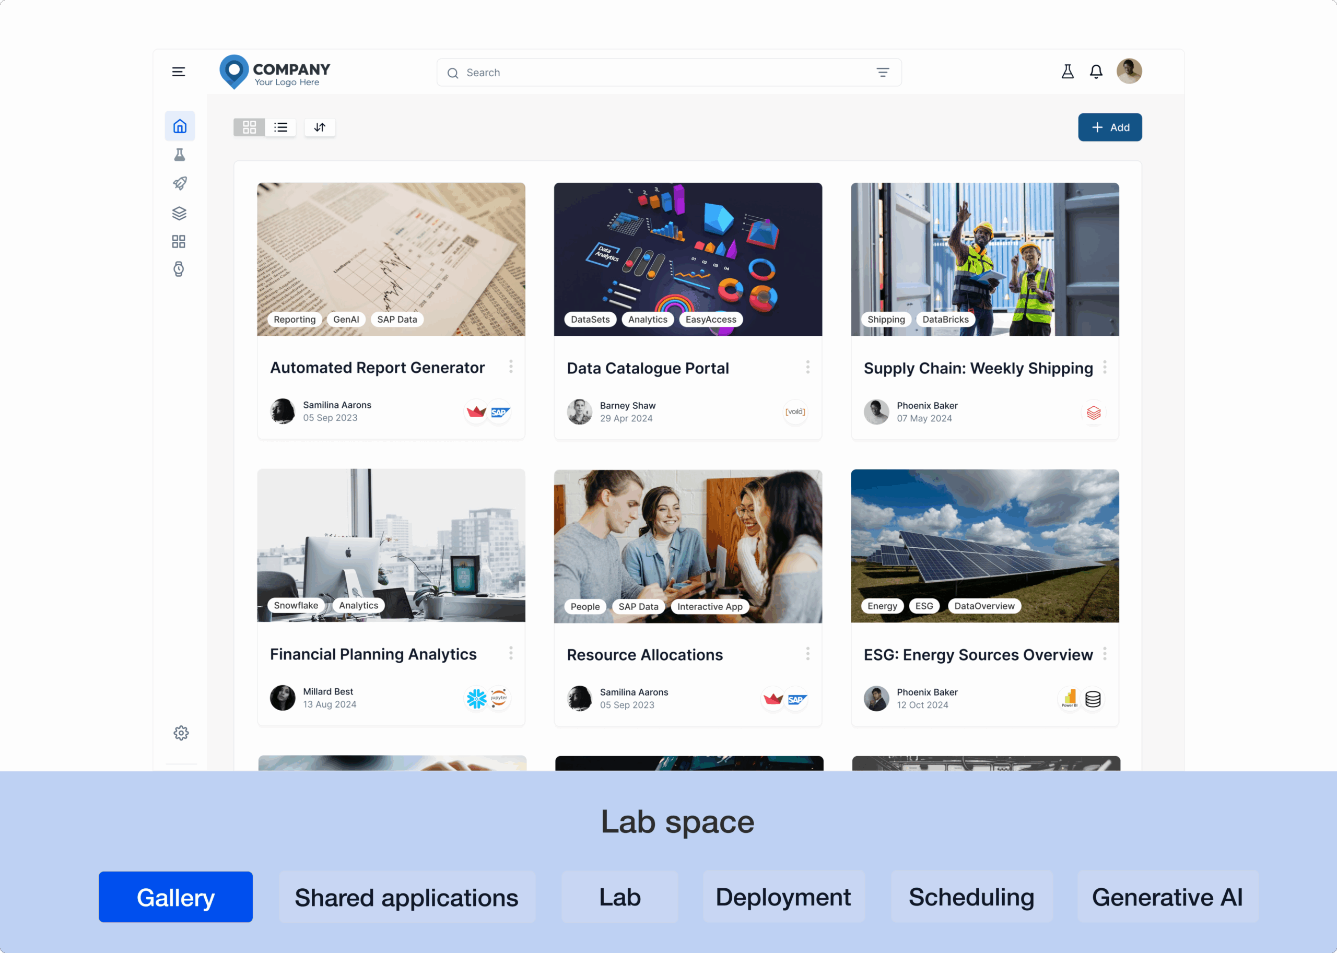Click the date 13 Aug 2024
Viewport: 1337px width, 953px height.
tap(329, 704)
